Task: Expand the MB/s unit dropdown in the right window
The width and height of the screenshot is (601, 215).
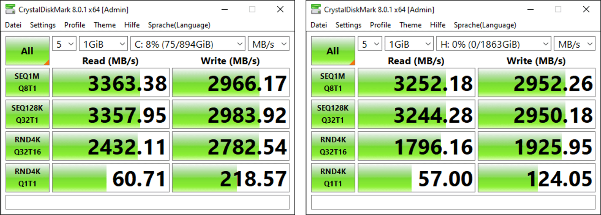Action: pos(574,44)
